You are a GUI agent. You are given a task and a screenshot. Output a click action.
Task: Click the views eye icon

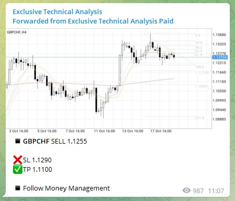[187, 191]
